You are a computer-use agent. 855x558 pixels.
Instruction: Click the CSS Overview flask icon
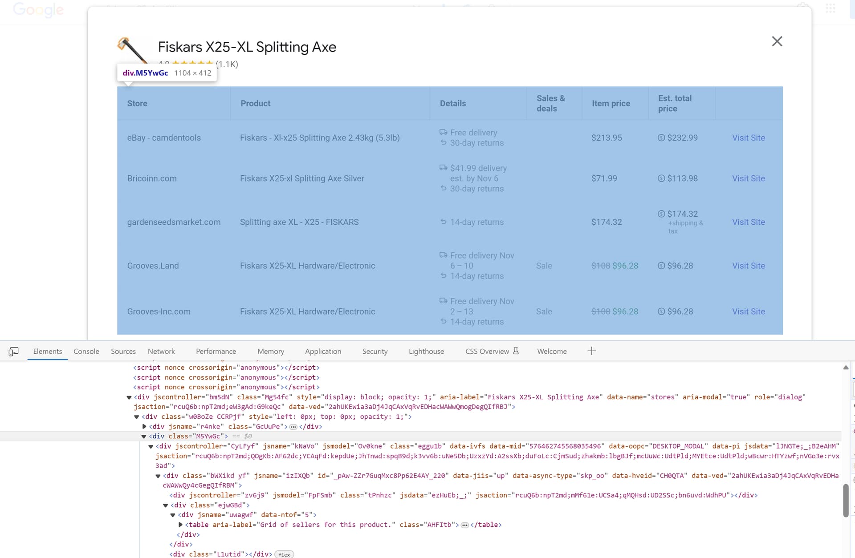click(516, 351)
